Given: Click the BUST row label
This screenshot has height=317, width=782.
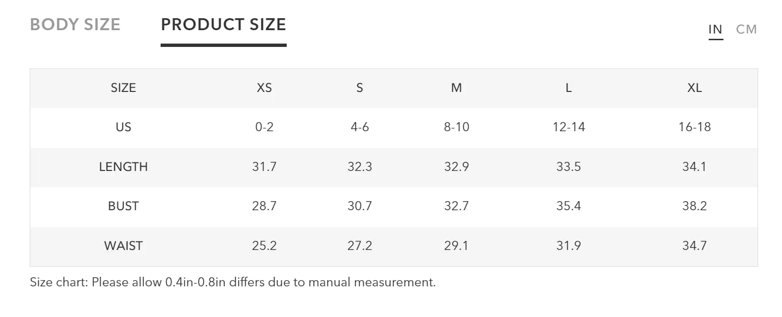Looking at the screenshot, I should click(x=123, y=206).
